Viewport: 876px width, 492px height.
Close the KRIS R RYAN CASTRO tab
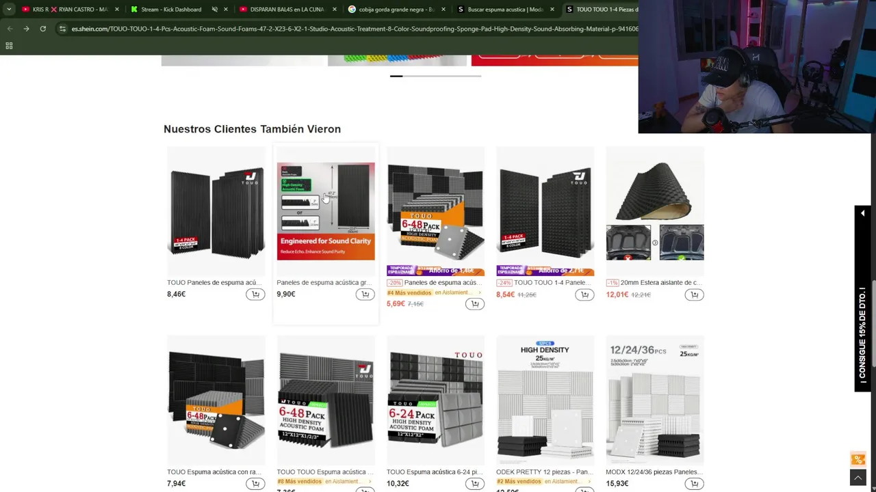pyautogui.click(x=117, y=10)
